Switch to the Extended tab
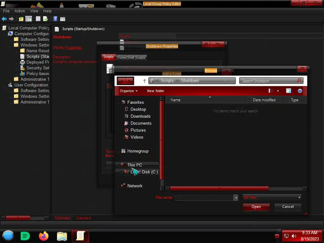Image resolution: width=324 pixels, height=243 pixels. (x=62, y=218)
